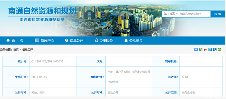Share to QZone via the yellow star icon
226x99 pixels.
[201, 49]
